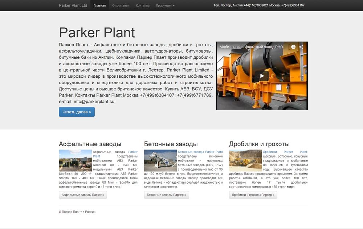
Task: Click the Читать далее » button
Action: 77,112
